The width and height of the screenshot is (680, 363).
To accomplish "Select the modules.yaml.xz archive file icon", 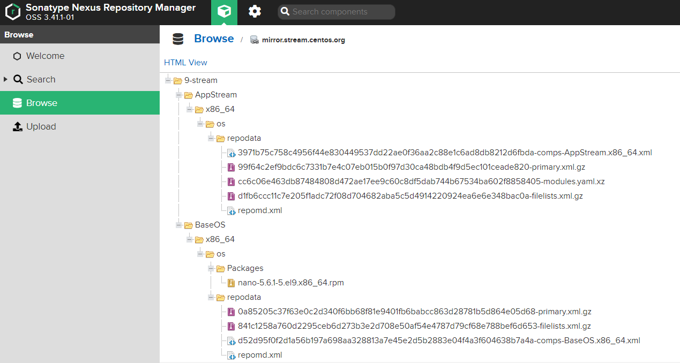I will click(x=231, y=182).
